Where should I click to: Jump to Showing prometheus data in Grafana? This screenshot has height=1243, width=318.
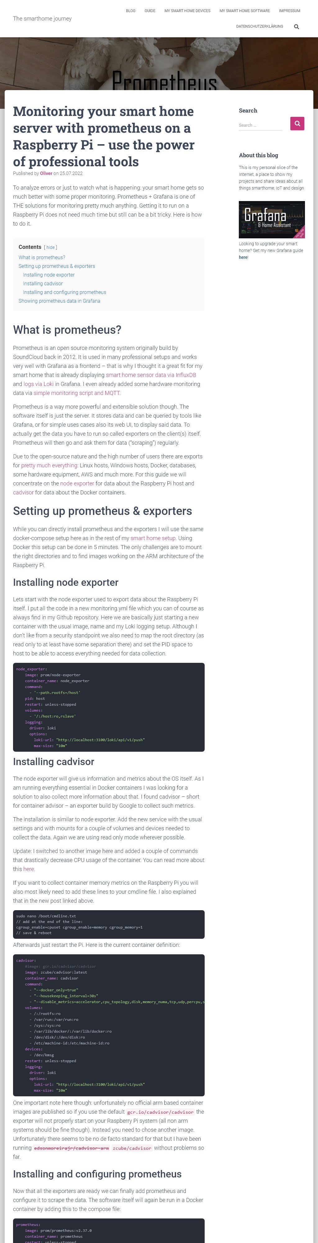click(x=59, y=301)
